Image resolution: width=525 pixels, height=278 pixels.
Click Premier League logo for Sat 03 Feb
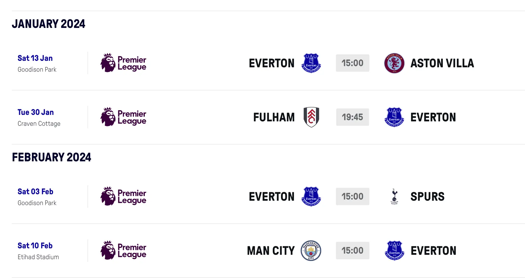click(123, 196)
